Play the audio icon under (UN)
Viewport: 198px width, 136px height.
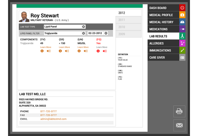[x=86, y=51]
